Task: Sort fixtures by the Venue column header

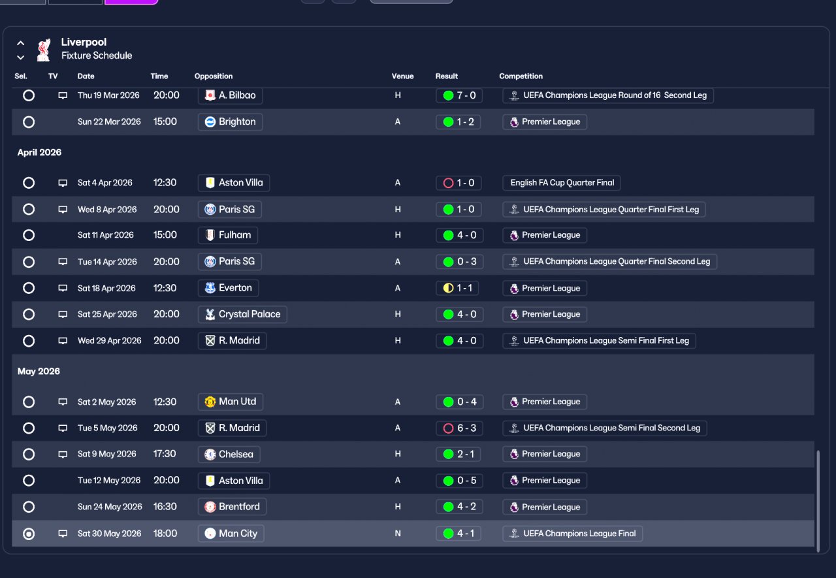Action: click(402, 76)
